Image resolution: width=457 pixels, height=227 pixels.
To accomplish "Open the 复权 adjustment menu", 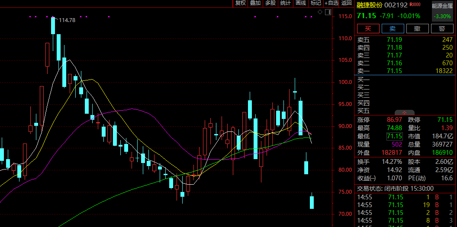I will click(241, 3).
